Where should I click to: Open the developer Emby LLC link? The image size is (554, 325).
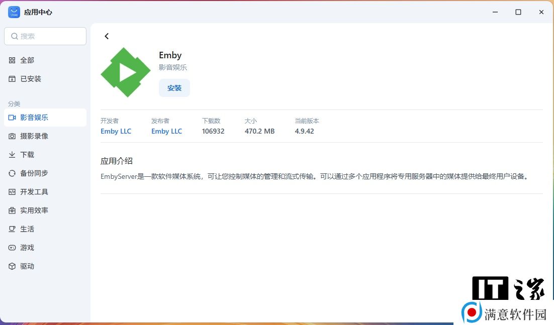(116, 131)
